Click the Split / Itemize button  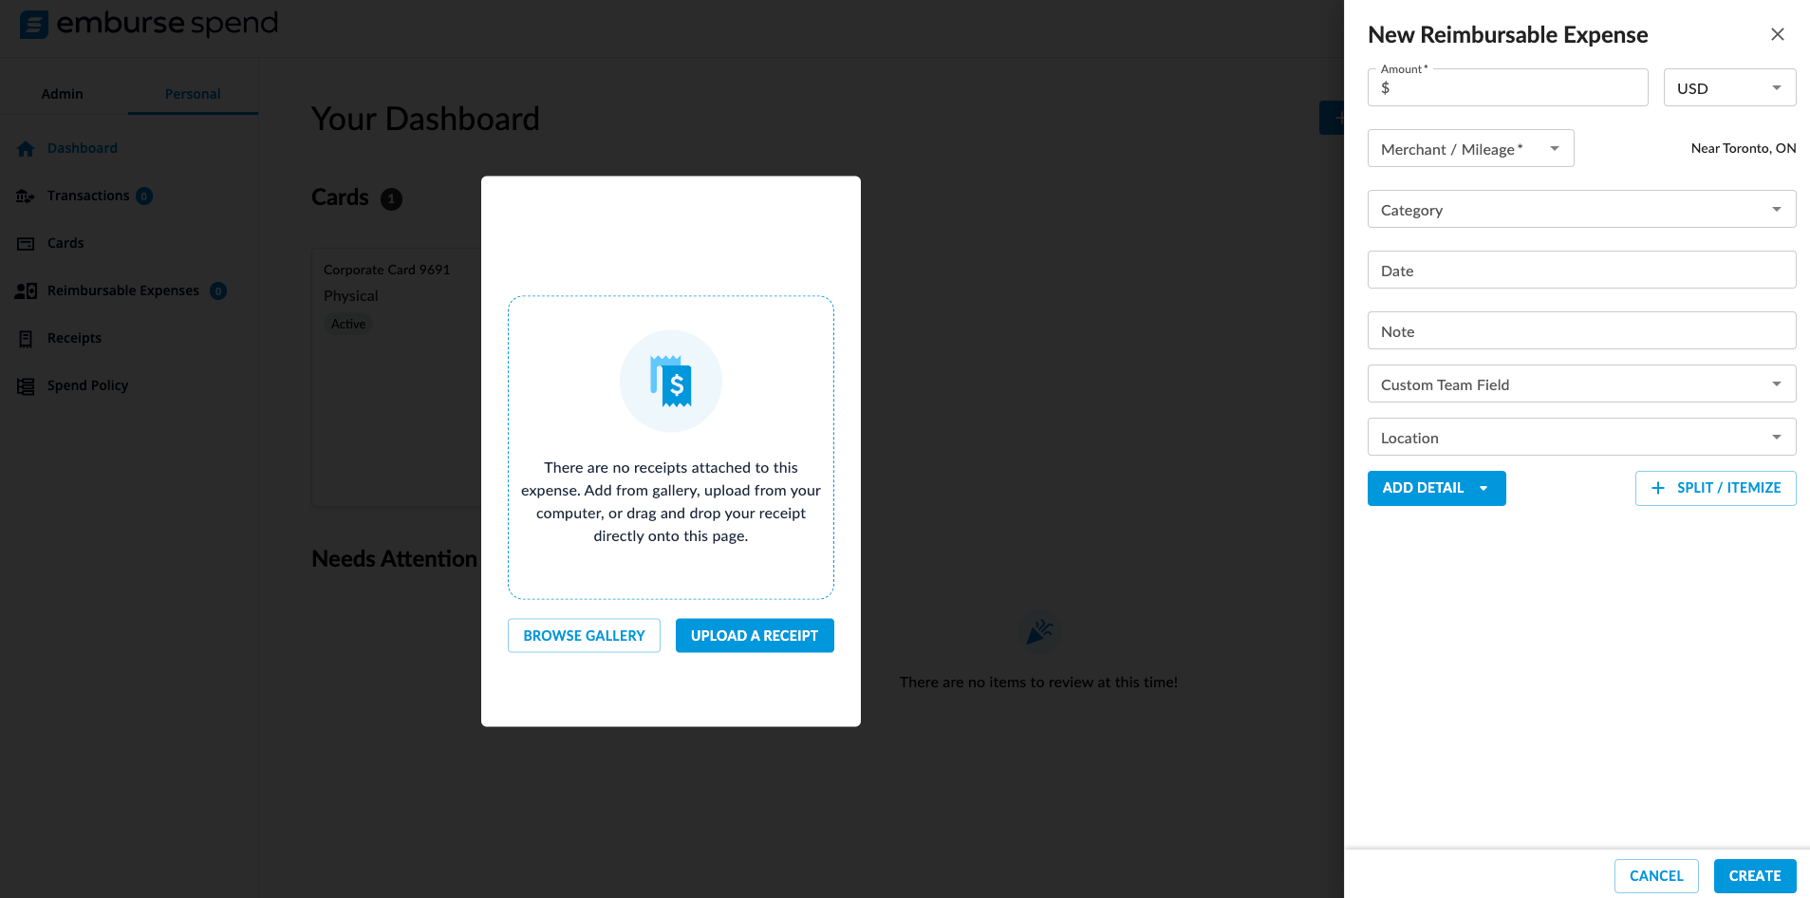point(1715,488)
